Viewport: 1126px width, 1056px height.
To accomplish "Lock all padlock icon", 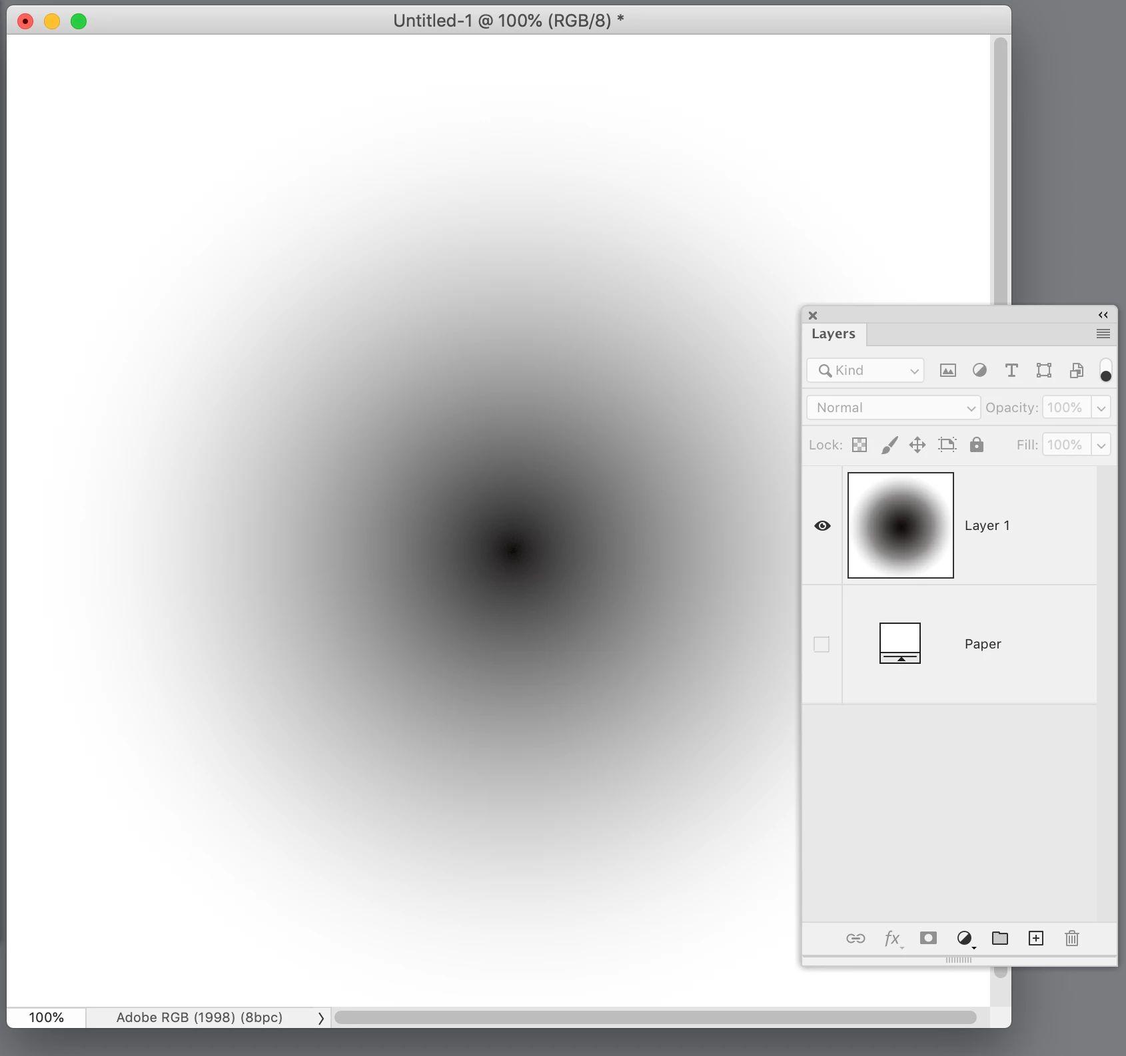I will (x=977, y=444).
